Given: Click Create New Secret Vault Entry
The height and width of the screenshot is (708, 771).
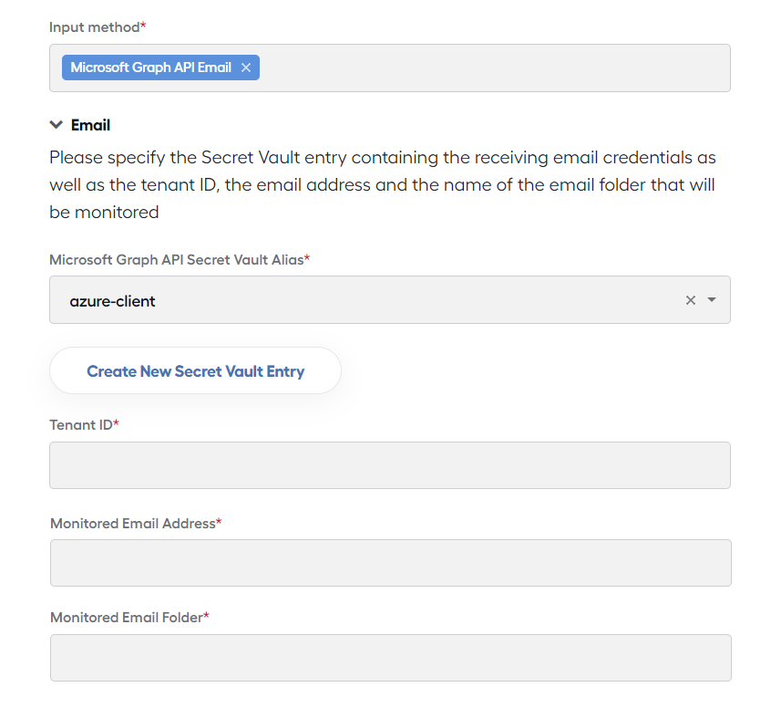Looking at the screenshot, I should coord(195,370).
